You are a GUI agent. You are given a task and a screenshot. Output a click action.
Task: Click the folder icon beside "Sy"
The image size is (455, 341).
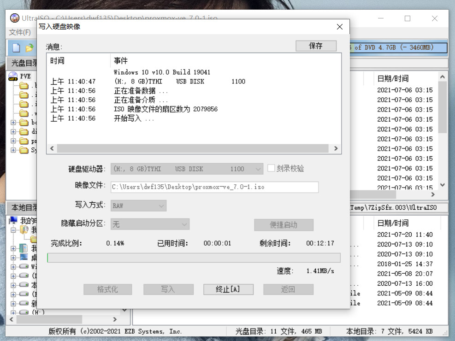tap(24, 150)
